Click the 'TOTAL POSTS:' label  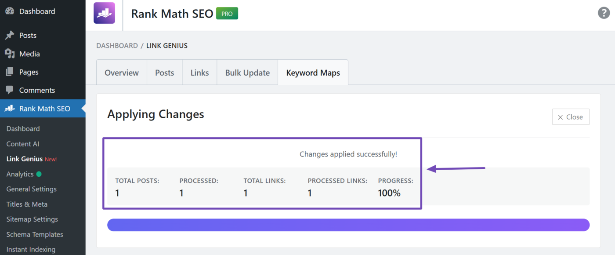coord(137,181)
